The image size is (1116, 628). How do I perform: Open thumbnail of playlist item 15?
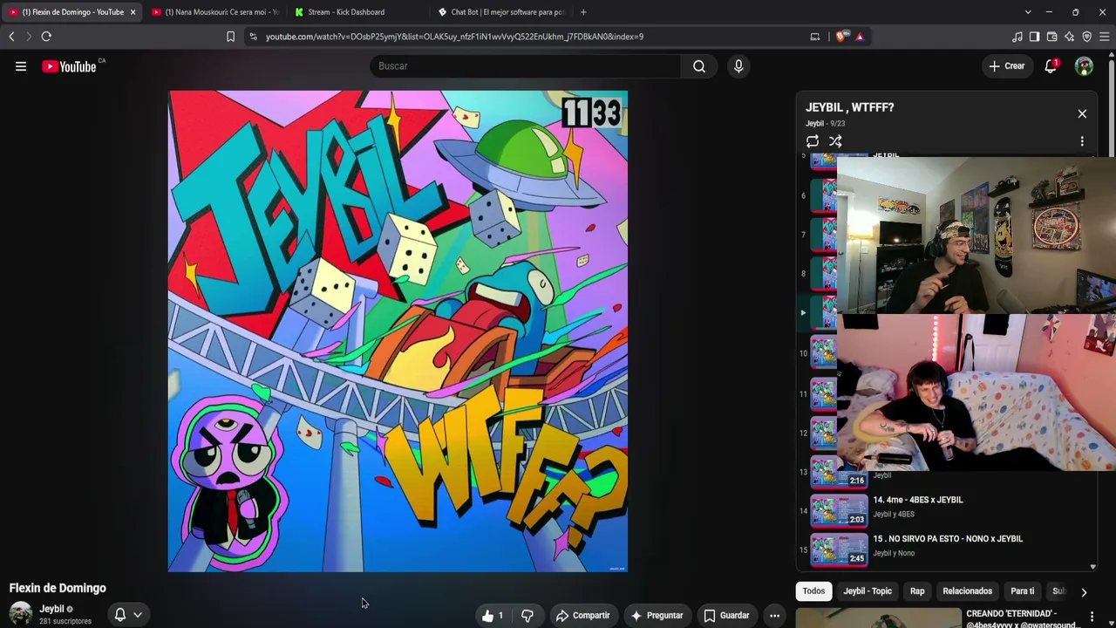(839, 549)
